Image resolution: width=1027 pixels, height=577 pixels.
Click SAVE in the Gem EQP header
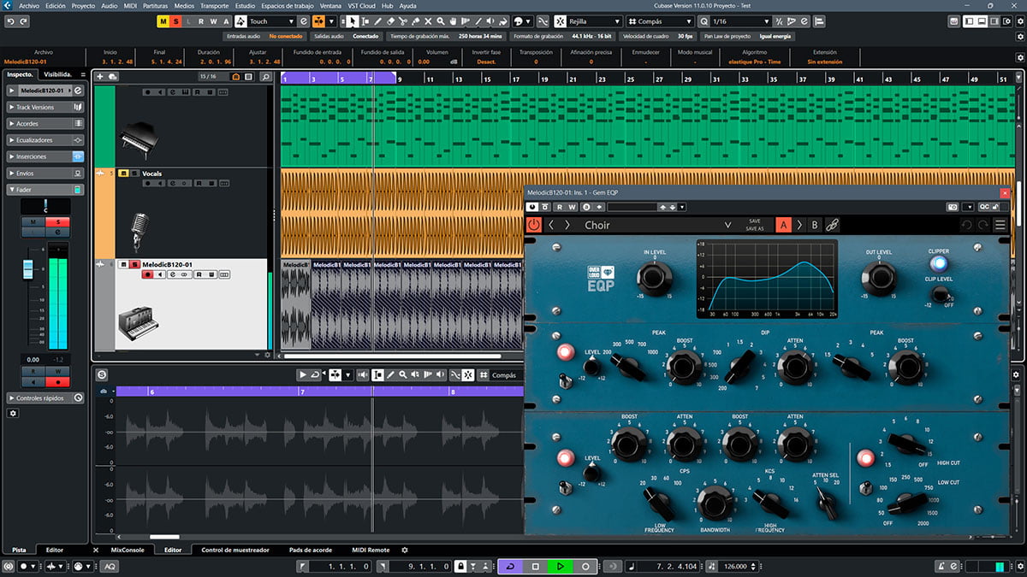(754, 221)
